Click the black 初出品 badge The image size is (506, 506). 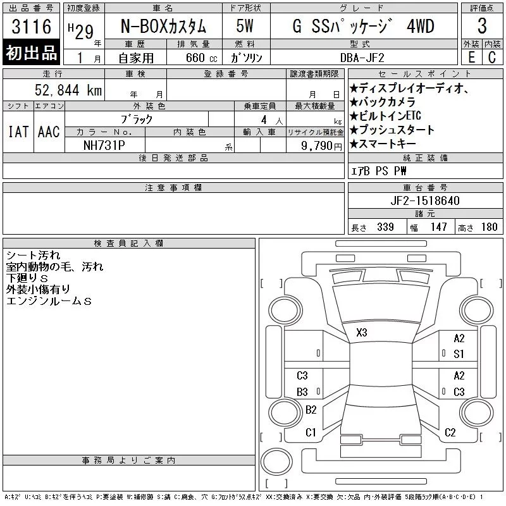tap(32, 53)
